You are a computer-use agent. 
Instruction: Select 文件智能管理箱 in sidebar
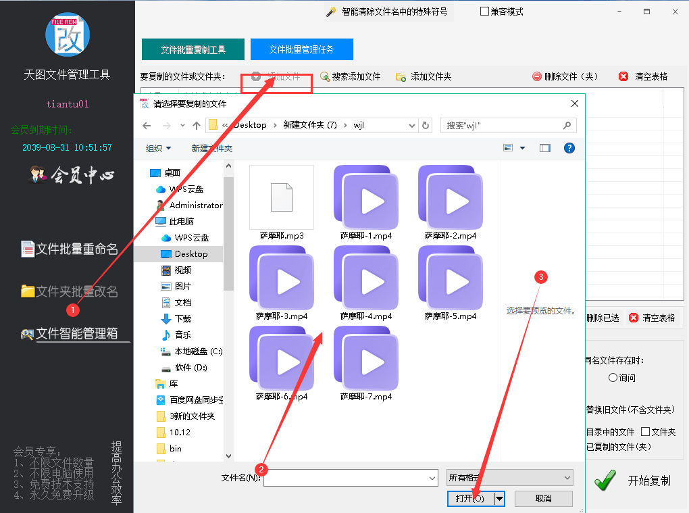(x=70, y=334)
